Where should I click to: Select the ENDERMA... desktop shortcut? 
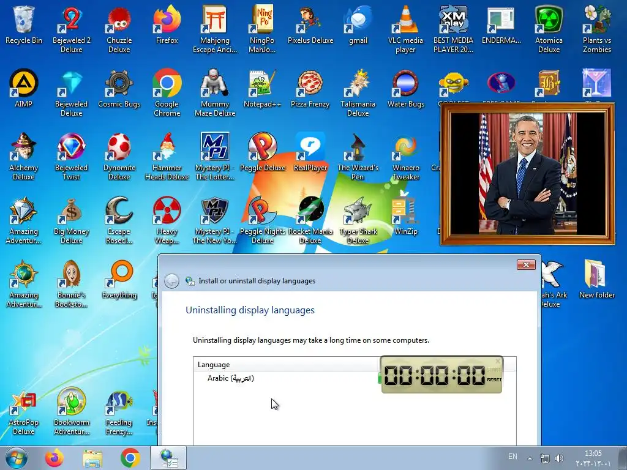[x=501, y=24]
